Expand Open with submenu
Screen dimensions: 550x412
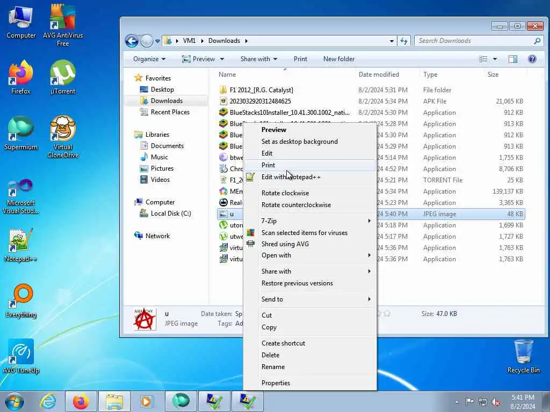coord(310,255)
